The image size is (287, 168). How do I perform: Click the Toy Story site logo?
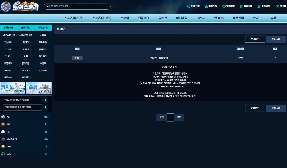point(20,6)
